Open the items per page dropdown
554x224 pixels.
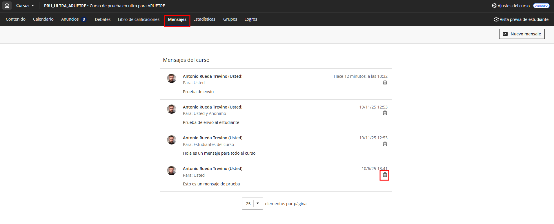pos(252,203)
